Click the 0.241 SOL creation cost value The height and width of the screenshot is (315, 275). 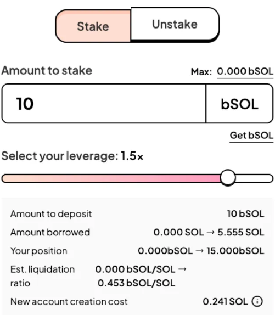coord(226,301)
